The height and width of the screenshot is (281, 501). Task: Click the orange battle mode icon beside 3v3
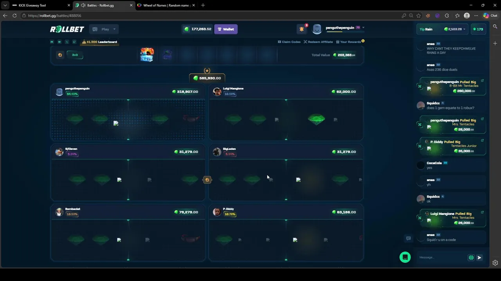(x=60, y=55)
